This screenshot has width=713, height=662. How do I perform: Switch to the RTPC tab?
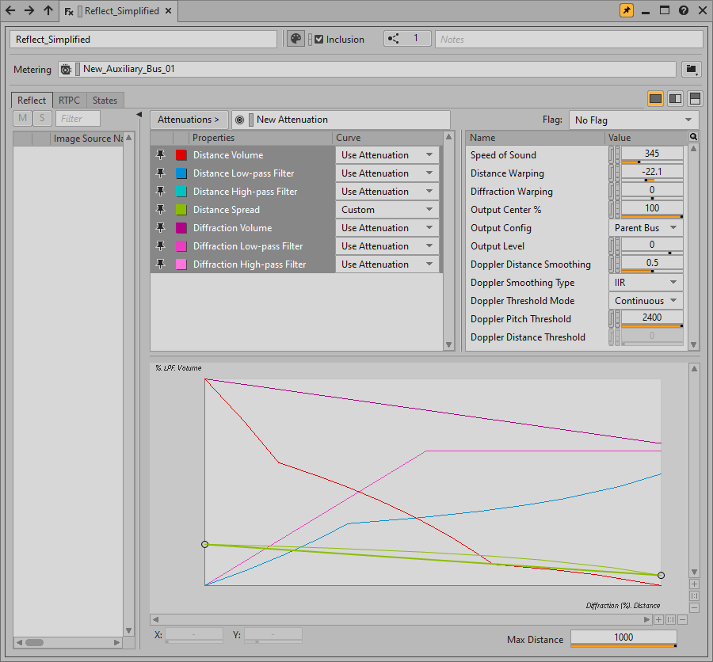(x=69, y=101)
